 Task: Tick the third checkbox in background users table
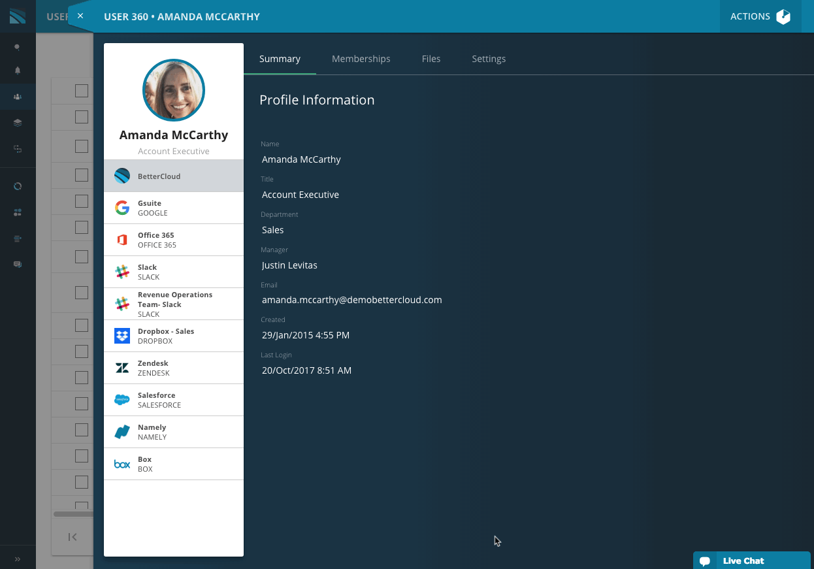[x=82, y=146]
